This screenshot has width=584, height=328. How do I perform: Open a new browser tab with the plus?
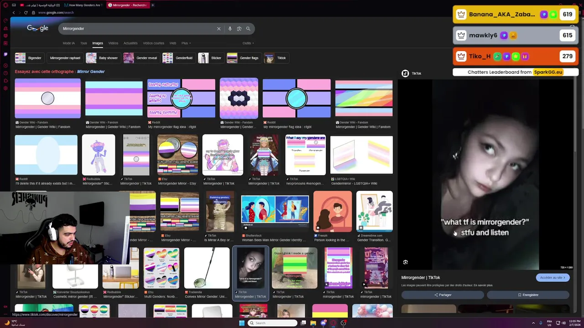pyautogui.click(x=152, y=5)
